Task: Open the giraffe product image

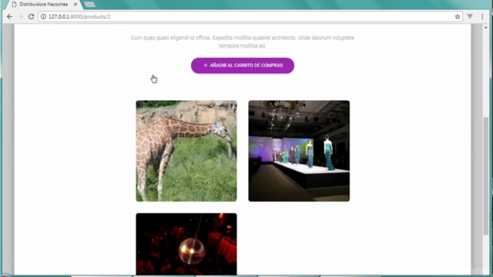Action: point(186,151)
